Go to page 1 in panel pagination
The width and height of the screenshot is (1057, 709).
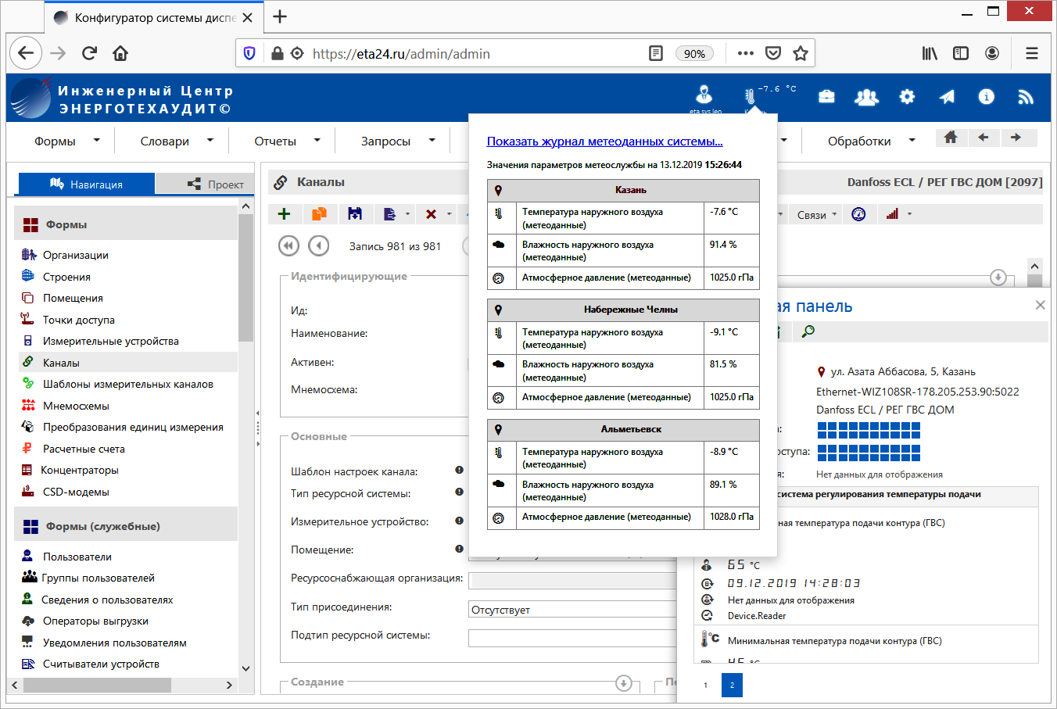(705, 686)
